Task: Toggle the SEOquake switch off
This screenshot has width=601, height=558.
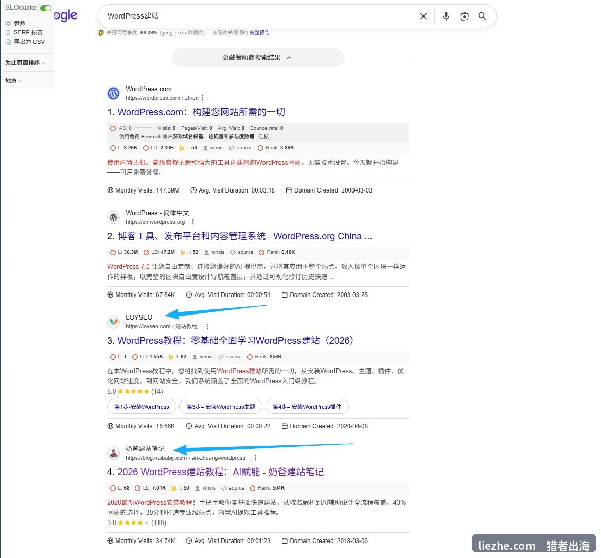Action: coord(46,8)
